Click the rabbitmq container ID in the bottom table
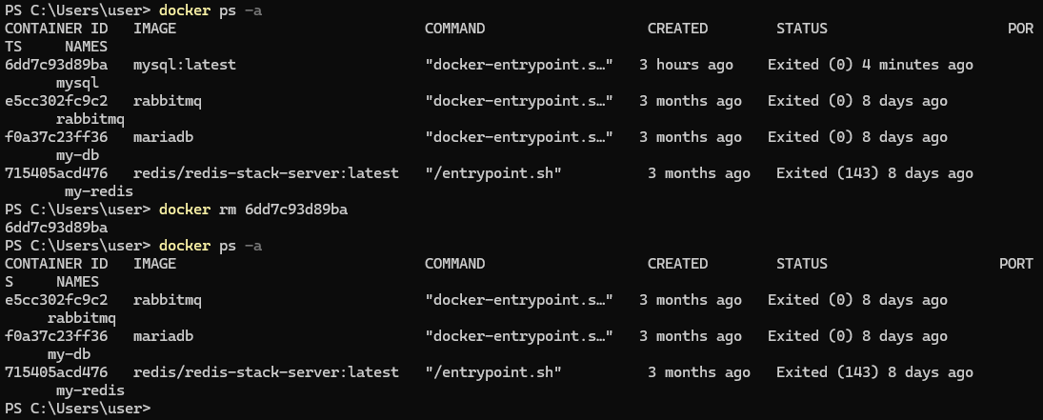Viewport: 1043px width, 420px height. point(56,300)
